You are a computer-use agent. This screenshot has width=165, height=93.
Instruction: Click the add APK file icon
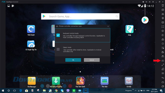pos(163,39)
